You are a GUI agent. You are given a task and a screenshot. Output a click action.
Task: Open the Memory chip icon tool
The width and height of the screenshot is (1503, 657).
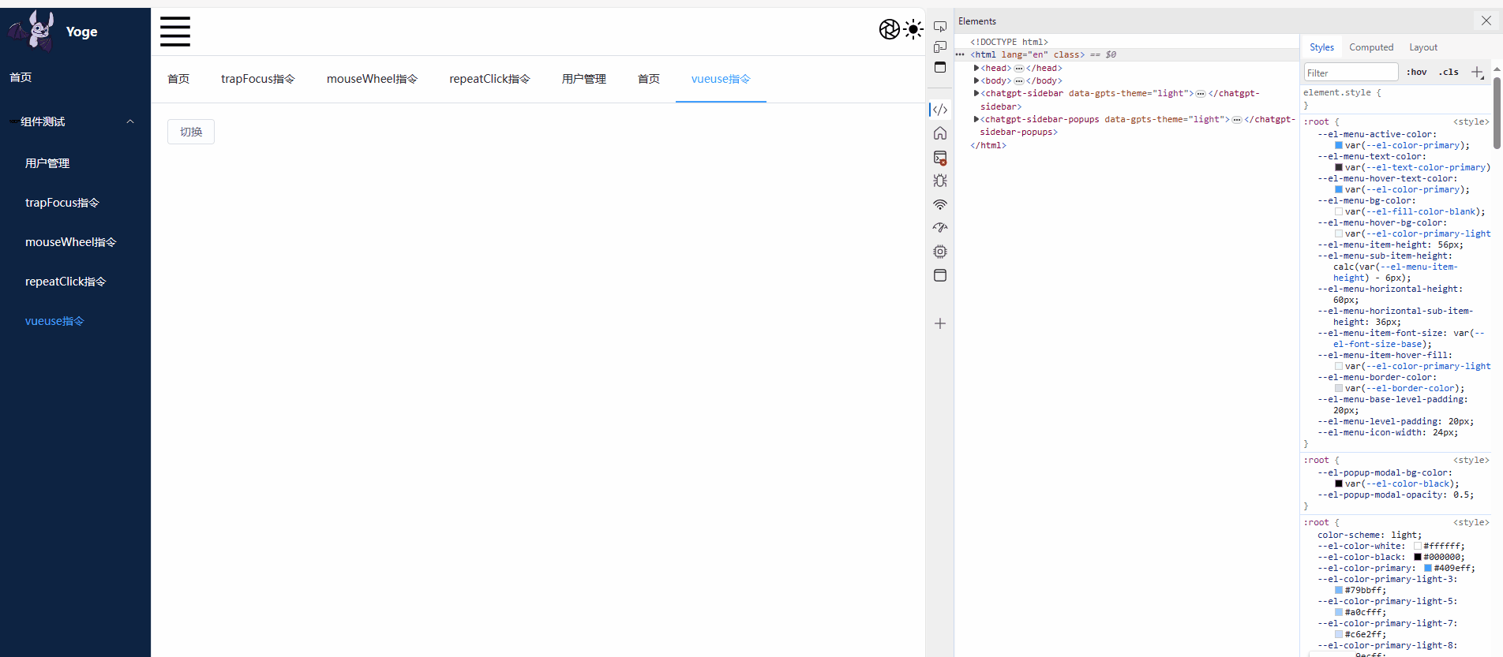pos(940,252)
